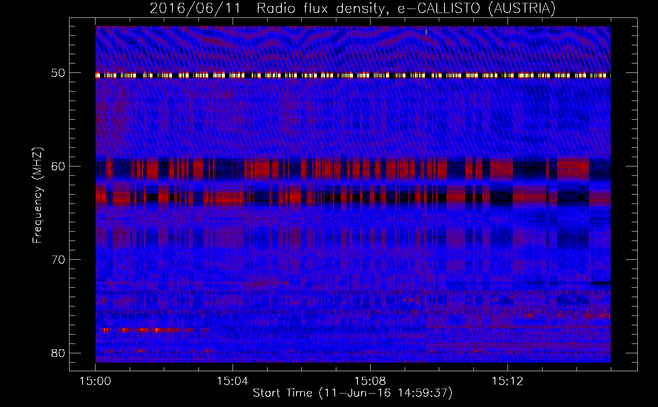Click the '50' frequency tick label
This screenshot has height=407, width=658.
(x=58, y=73)
